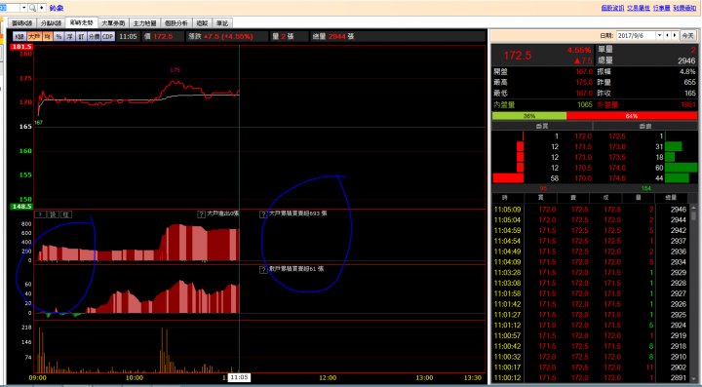Image resolution: width=702 pixels, height=387 pixels.
Task: Click the magnifier search icon beside stock input
Action: pyautogui.click(x=33, y=8)
